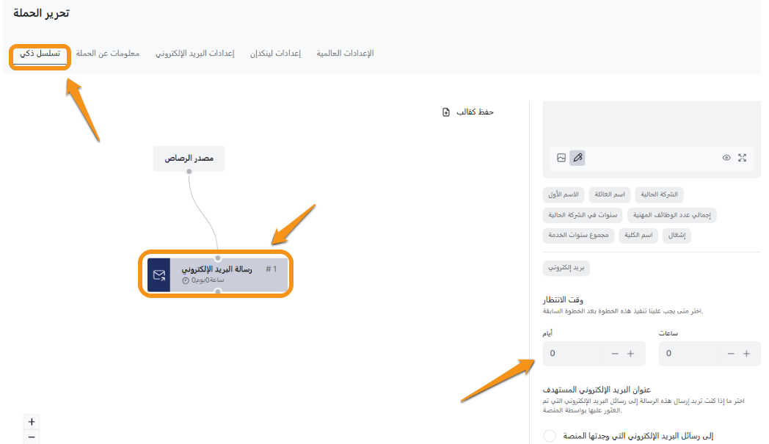Select the pen edit tool icon
769x444 pixels.
pyautogui.click(x=577, y=158)
